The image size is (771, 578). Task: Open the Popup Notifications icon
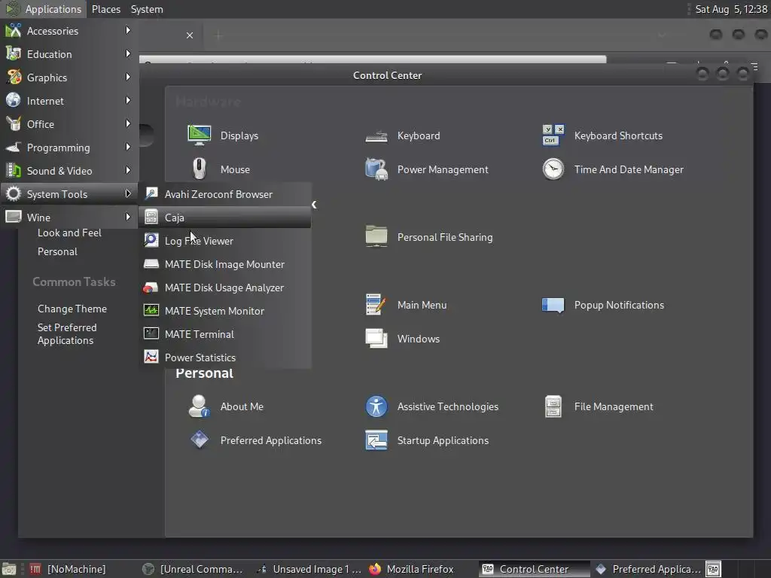click(553, 305)
